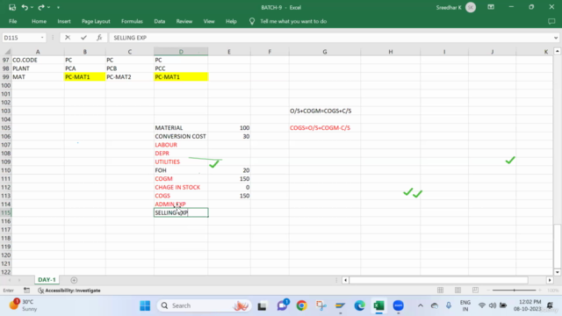This screenshot has height=316, width=562.
Task: Click cell PC-MAT2
Action: click(x=130, y=77)
